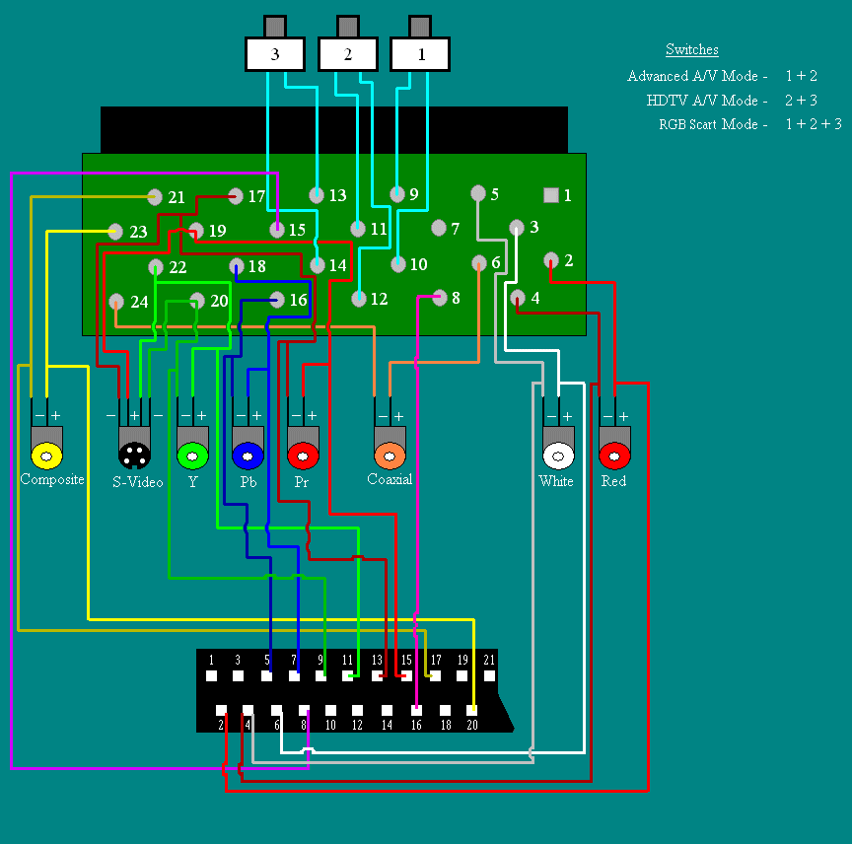Click the black S-Video connector
852x844 pixels.
click(x=134, y=455)
